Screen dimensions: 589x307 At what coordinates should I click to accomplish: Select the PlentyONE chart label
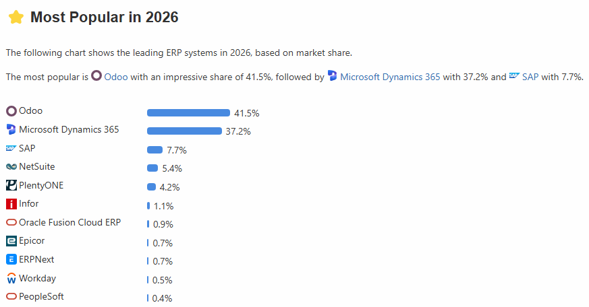tap(41, 185)
